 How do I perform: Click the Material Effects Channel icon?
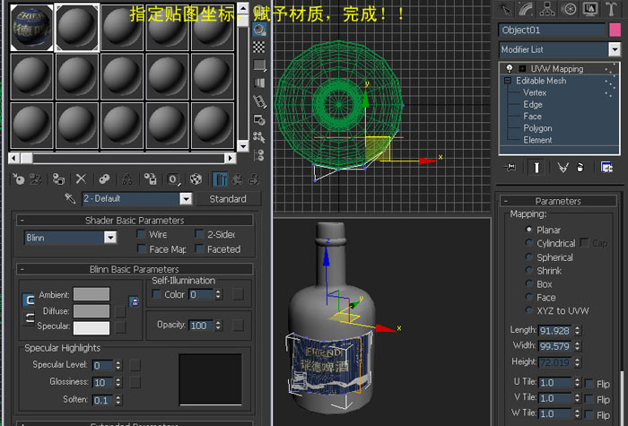173,179
